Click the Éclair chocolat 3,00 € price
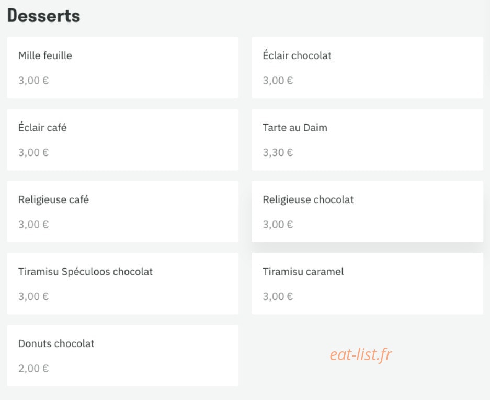Viewport: 490px width, 400px height. 278,81
